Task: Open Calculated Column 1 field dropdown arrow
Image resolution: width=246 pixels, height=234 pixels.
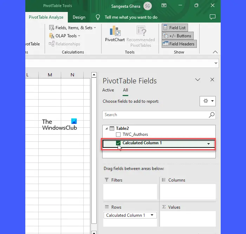Action: click(208, 144)
